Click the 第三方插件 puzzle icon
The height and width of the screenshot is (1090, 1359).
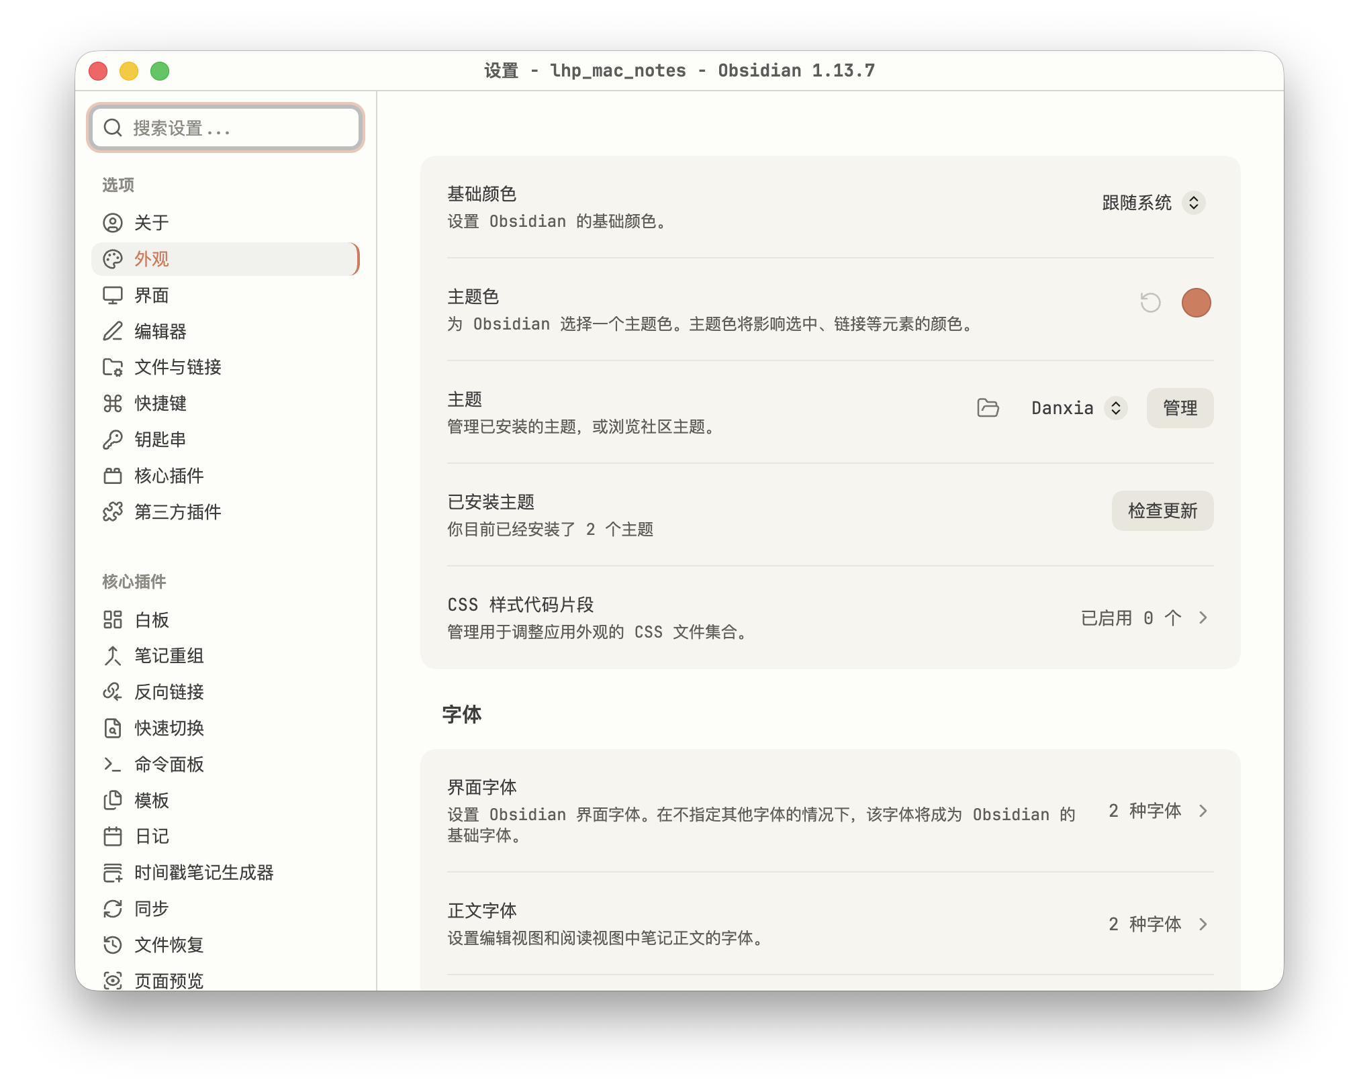pos(113,512)
